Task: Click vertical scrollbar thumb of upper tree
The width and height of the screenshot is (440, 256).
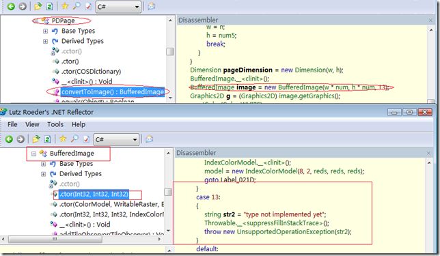Action: coord(170,52)
